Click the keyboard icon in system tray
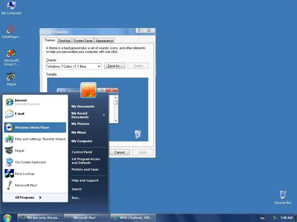Image resolution: width=297 pixels, height=222 pixels. tap(262, 218)
